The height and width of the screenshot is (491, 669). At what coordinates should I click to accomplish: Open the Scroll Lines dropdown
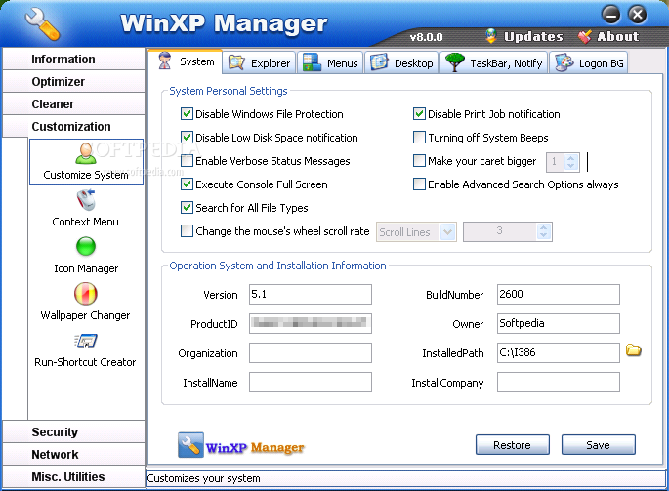[447, 232]
